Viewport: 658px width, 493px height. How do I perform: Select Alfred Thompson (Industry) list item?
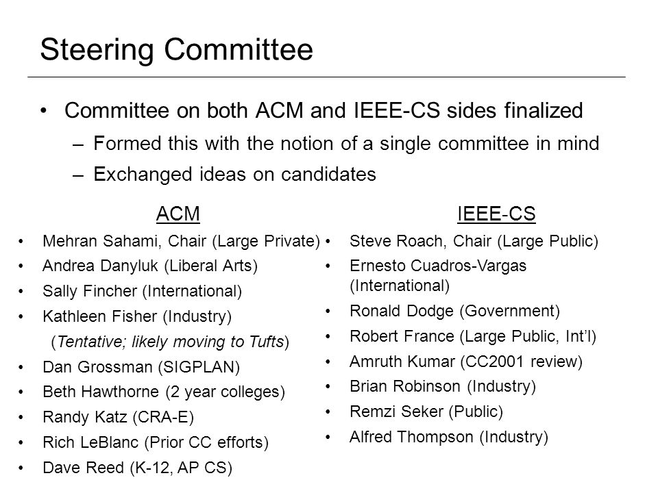(449, 438)
